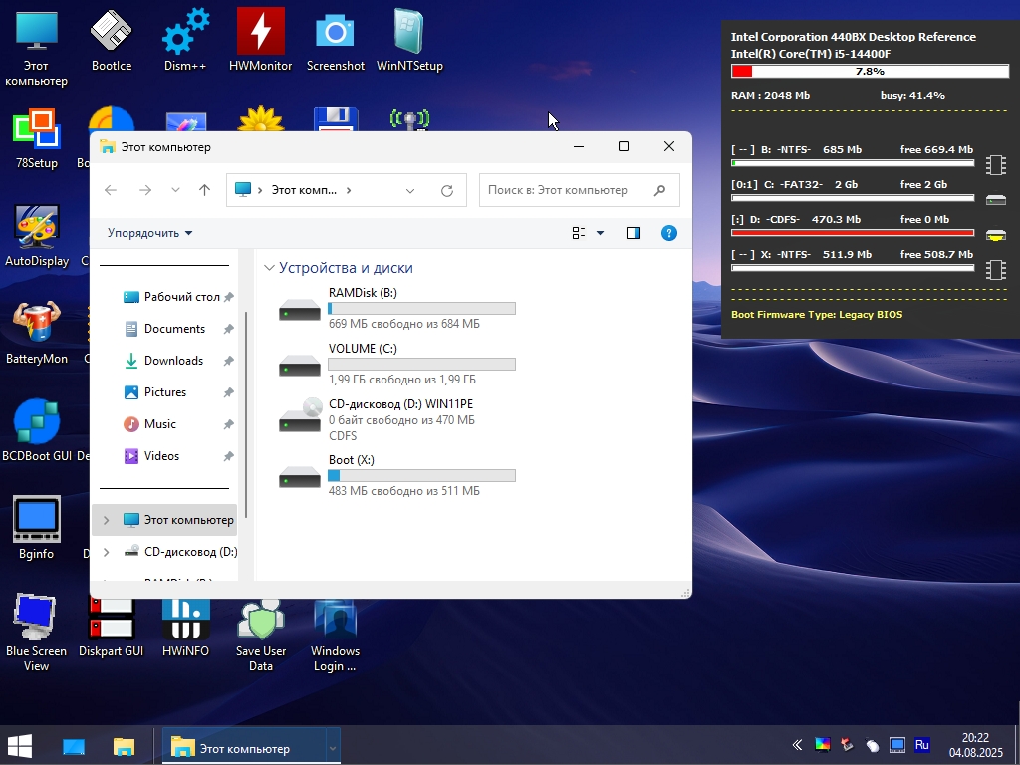1020x765 pixels.
Task: Open the address bar history dropdown
Action: (409, 190)
